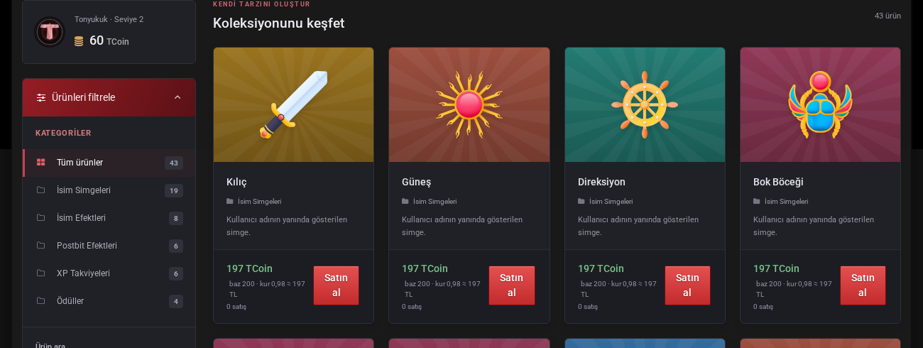Click the 43 ürün count text
Viewport: 923px width, 348px height.
tap(887, 16)
